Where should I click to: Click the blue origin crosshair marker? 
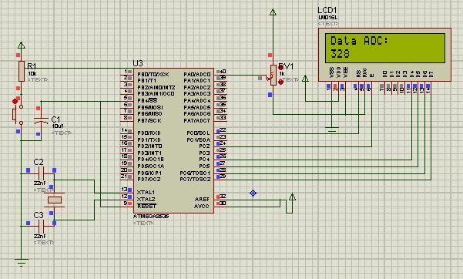tap(253, 193)
